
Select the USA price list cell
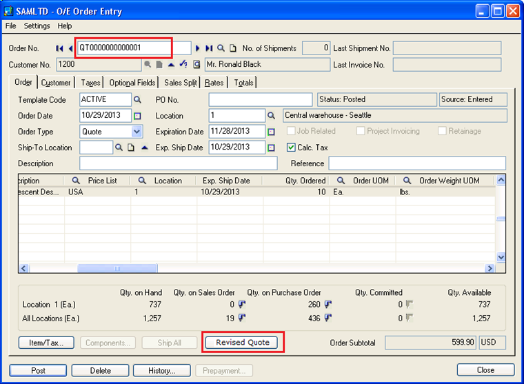[x=97, y=192]
